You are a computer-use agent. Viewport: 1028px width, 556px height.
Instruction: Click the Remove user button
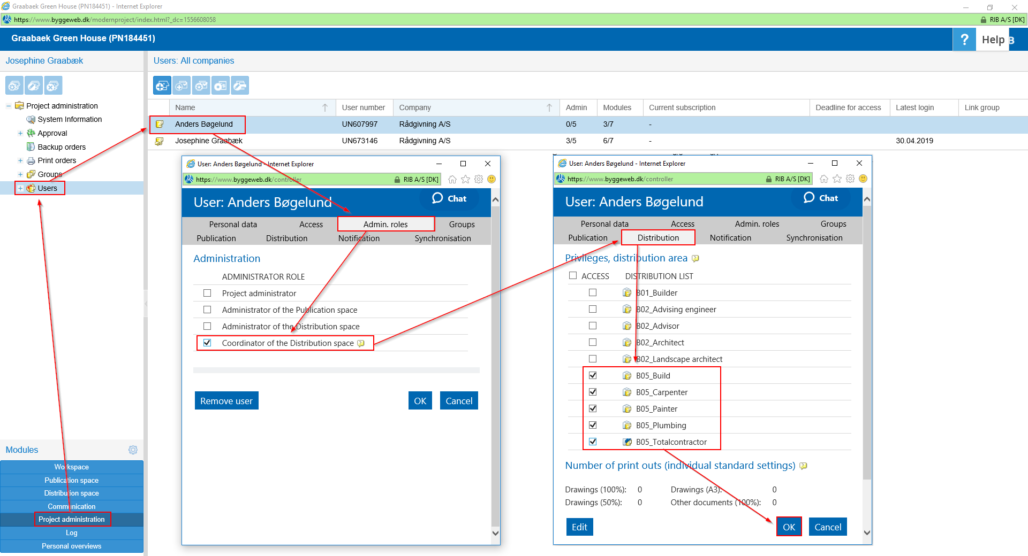(x=226, y=401)
